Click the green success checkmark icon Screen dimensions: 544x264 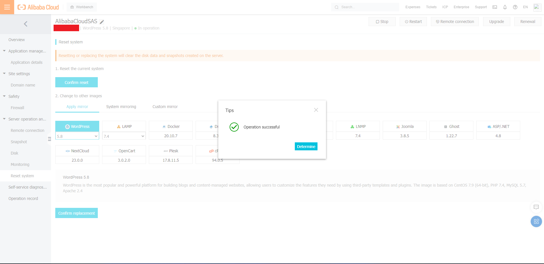coord(234,127)
